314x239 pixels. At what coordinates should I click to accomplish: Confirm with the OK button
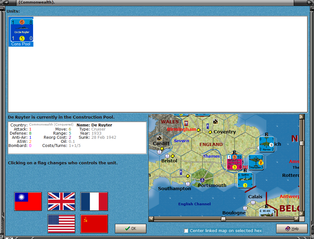pyautogui.click(x=131, y=229)
